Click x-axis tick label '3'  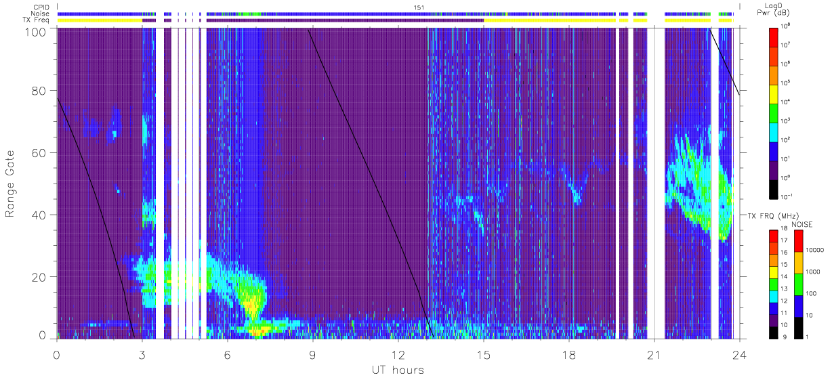click(142, 354)
